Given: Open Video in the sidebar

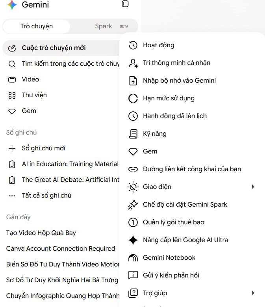Looking at the screenshot, I should click(x=61, y=80).
